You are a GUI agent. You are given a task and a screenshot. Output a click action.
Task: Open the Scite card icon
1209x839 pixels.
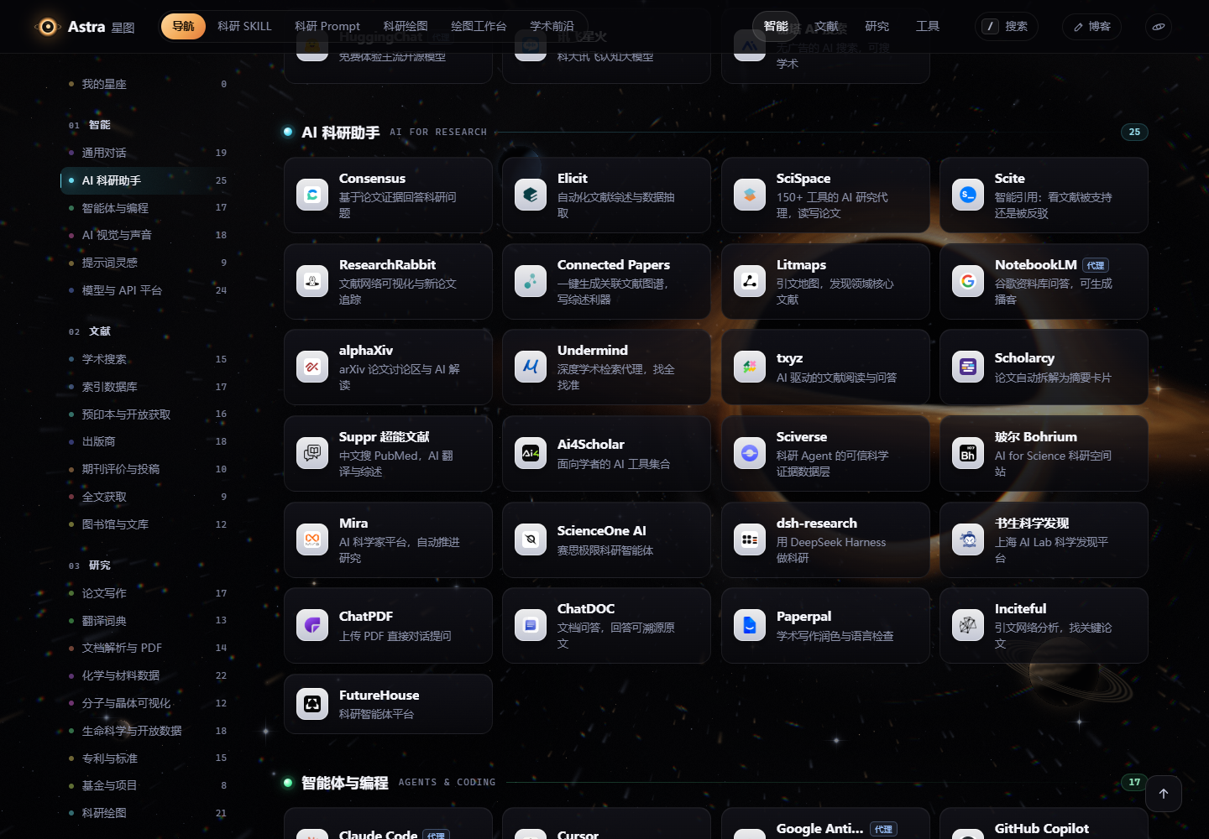(968, 195)
